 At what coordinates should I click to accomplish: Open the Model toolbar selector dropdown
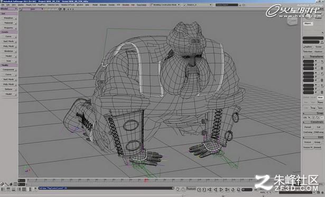coord(8,8)
